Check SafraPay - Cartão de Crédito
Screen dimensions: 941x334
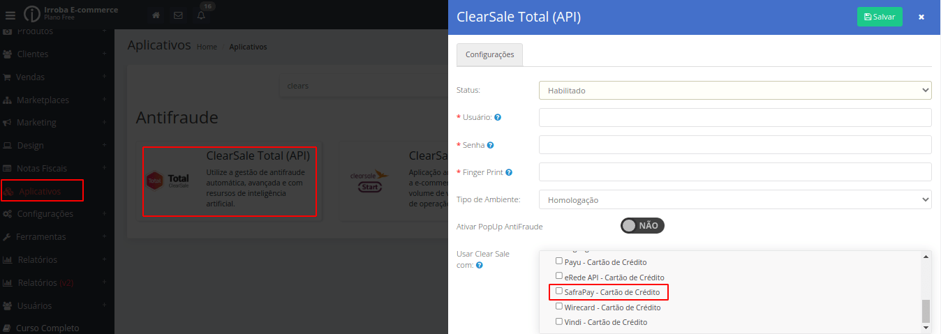[x=558, y=291]
